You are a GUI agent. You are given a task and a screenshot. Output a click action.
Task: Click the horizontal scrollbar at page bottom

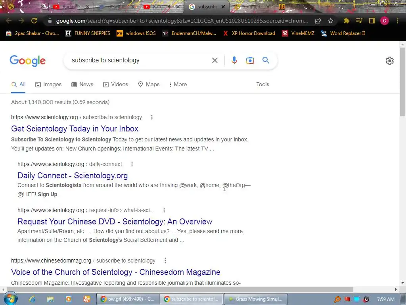180,290
